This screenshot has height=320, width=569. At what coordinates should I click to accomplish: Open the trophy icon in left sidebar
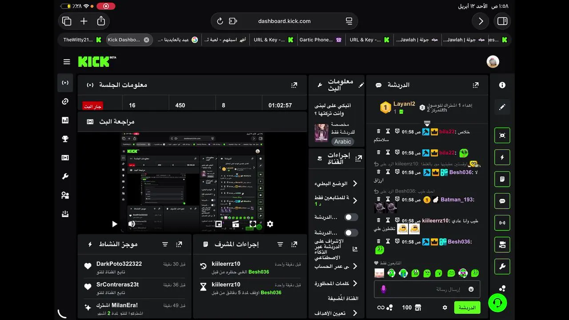tap(65, 139)
